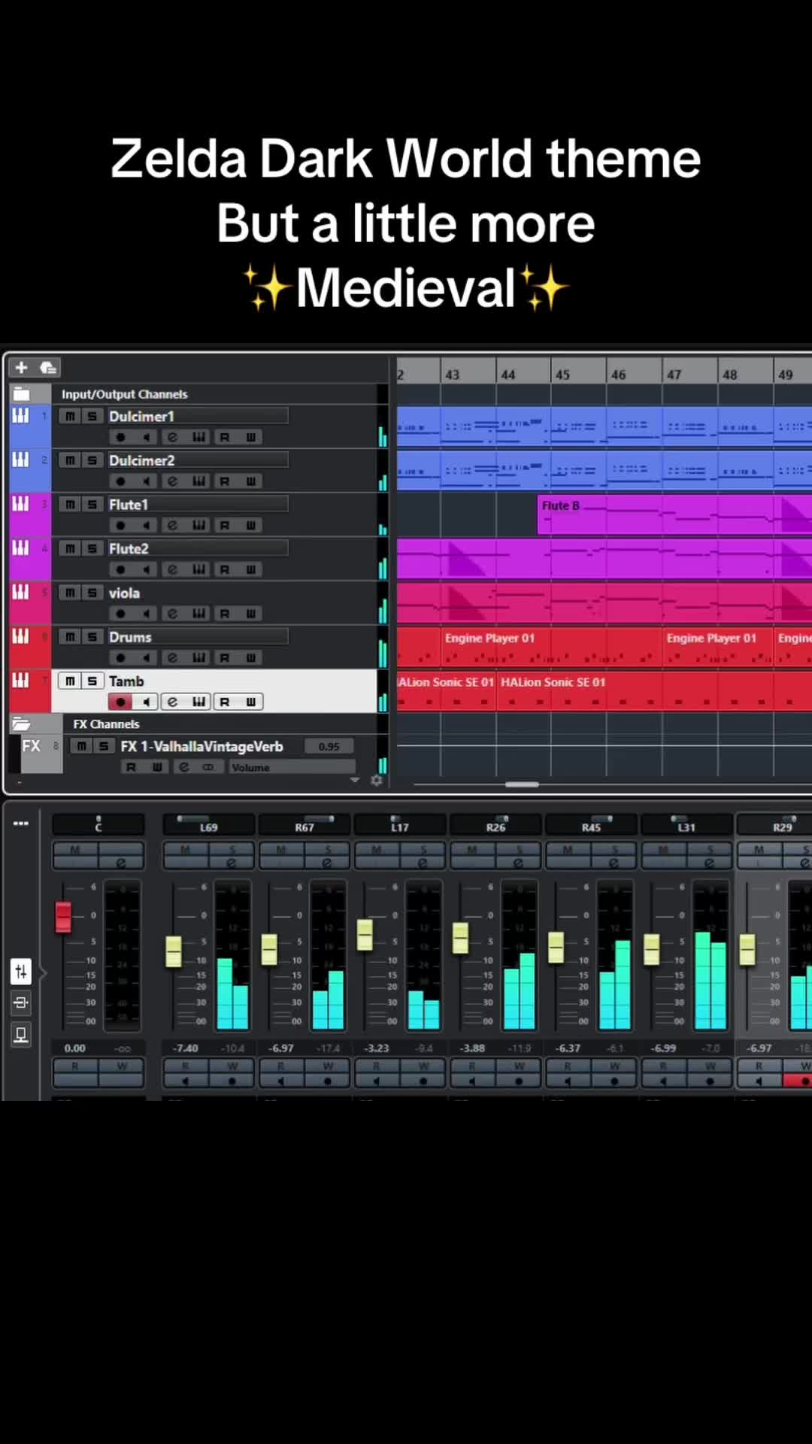Screen dimensions: 812x1444
Task: Open the Volume automation parameter dropdown
Action: point(292,767)
